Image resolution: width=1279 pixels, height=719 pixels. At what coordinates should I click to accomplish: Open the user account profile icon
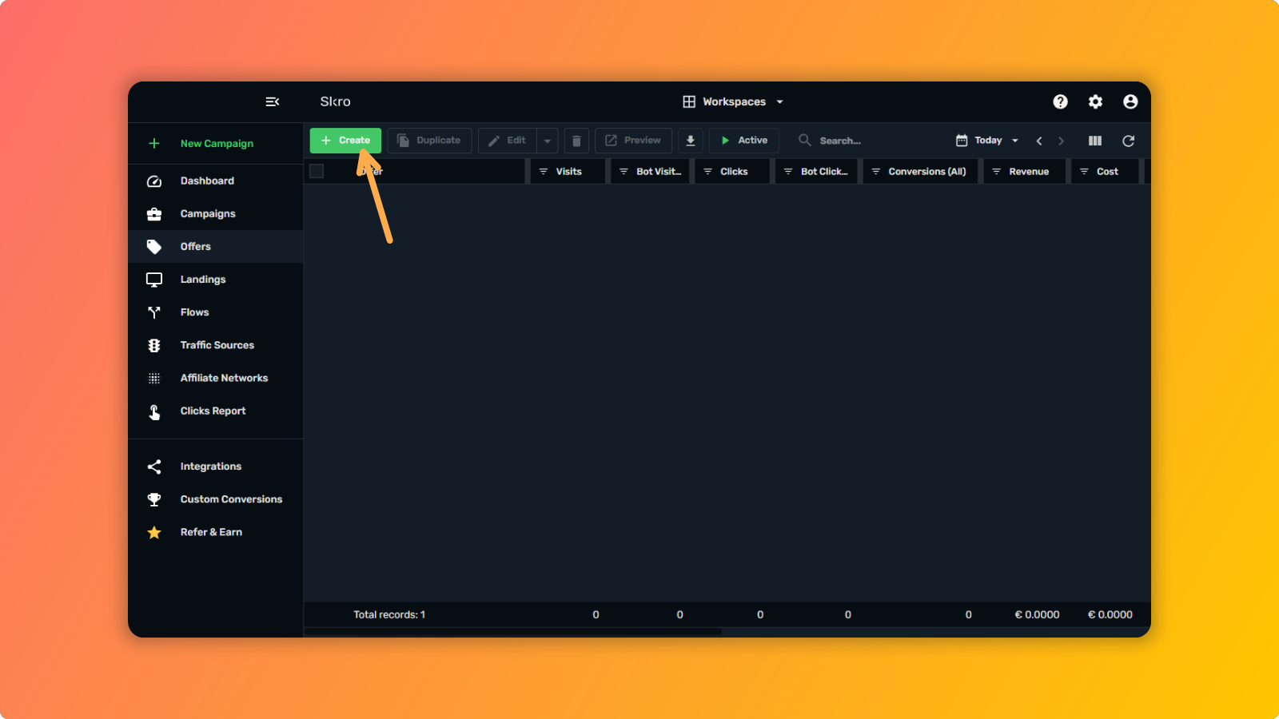tap(1130, 101)
